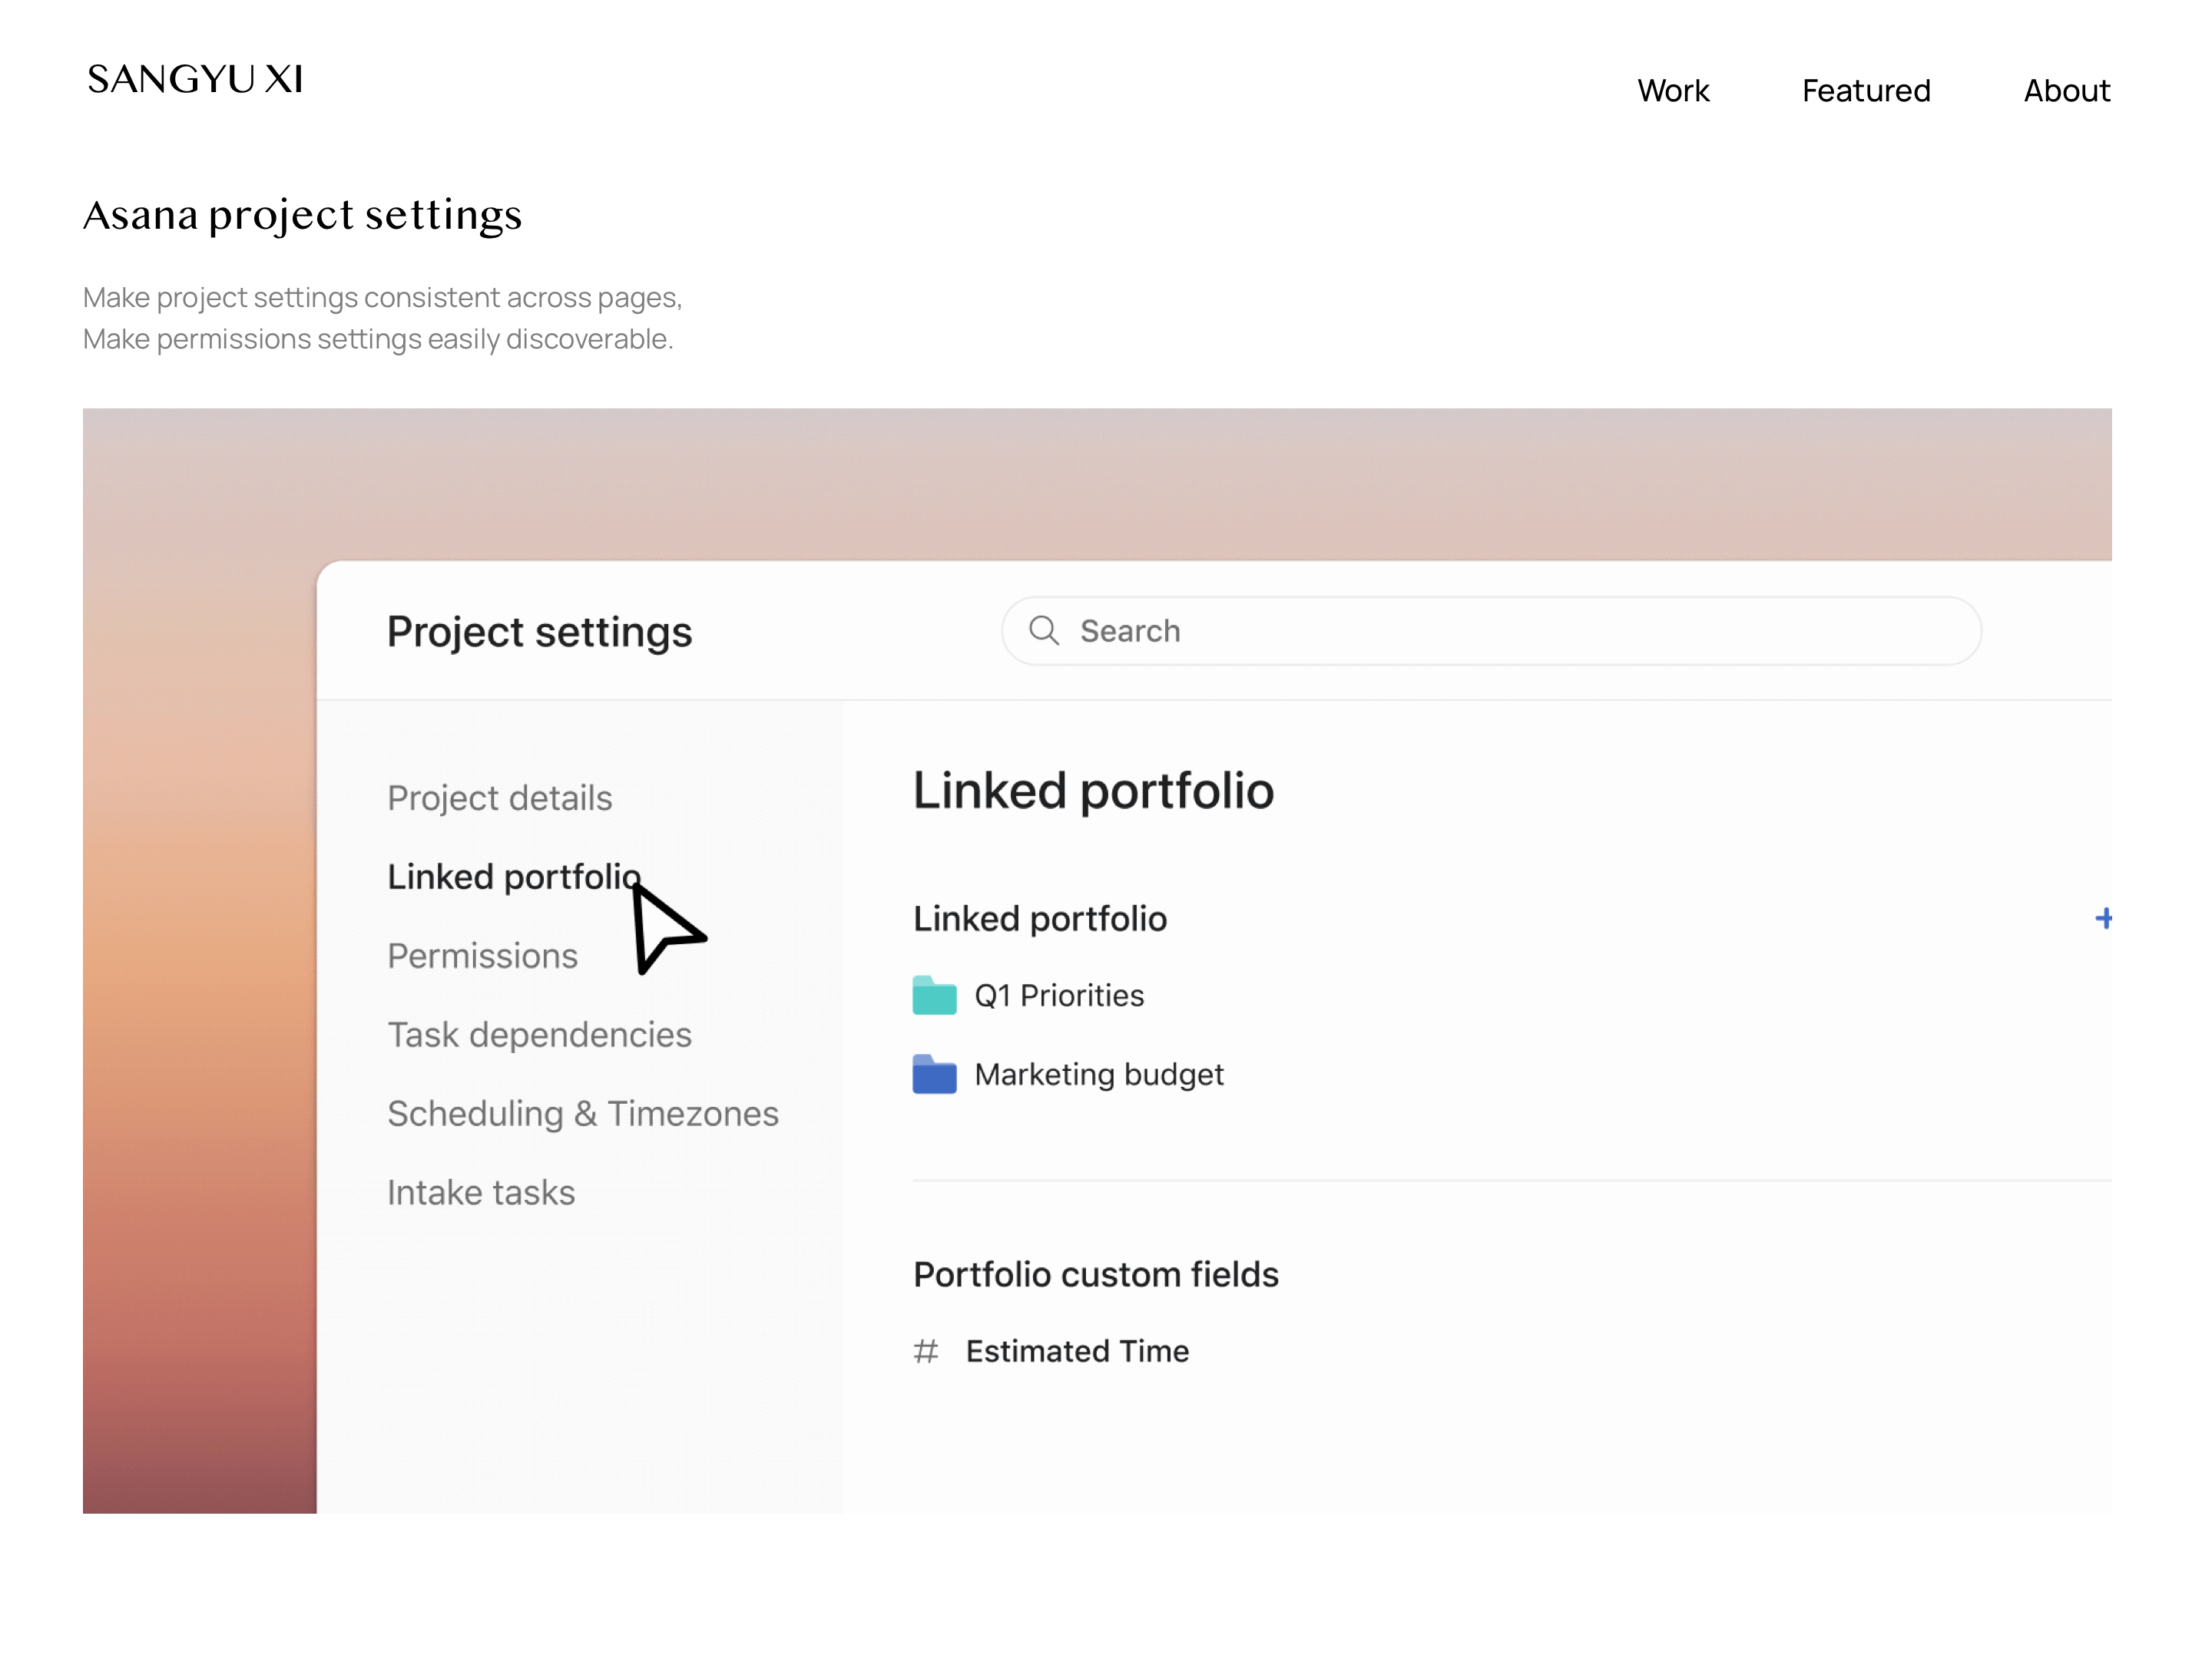Click the Portfolio custom fields heading

(1096, 1274)
